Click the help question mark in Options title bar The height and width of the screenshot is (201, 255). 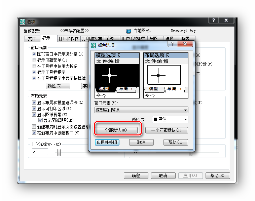click(x=214, y=20)
